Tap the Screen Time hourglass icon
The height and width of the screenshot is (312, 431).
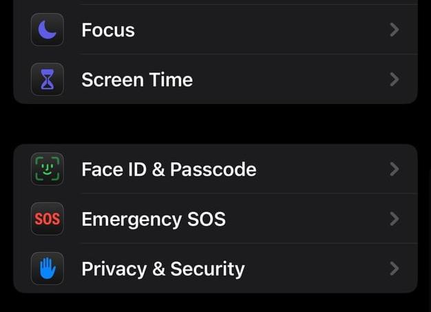pyautogui.click(x=48, y=80)
